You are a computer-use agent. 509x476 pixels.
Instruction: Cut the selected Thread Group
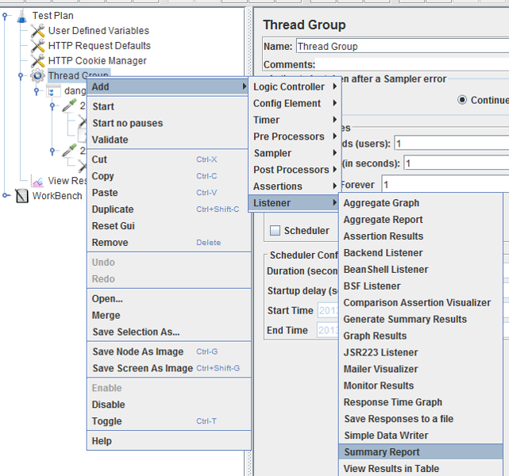point(169,159)
